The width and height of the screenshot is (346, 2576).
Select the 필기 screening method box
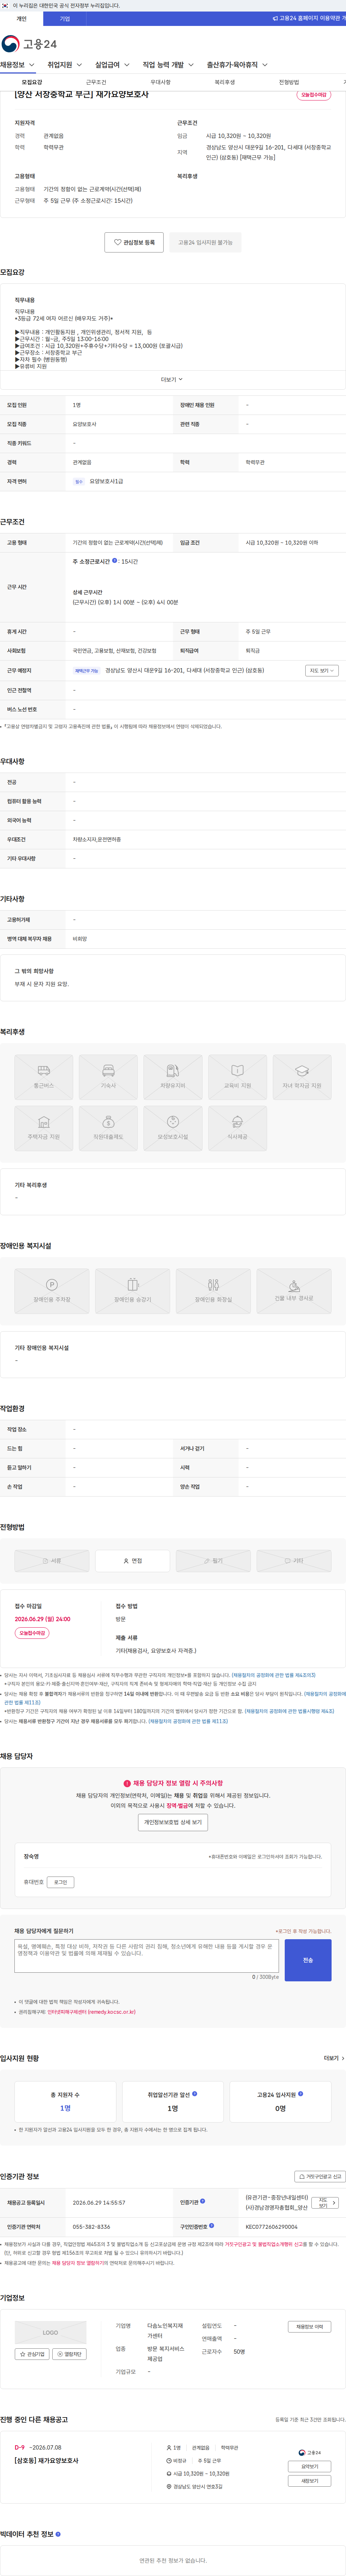[213, 1561]
